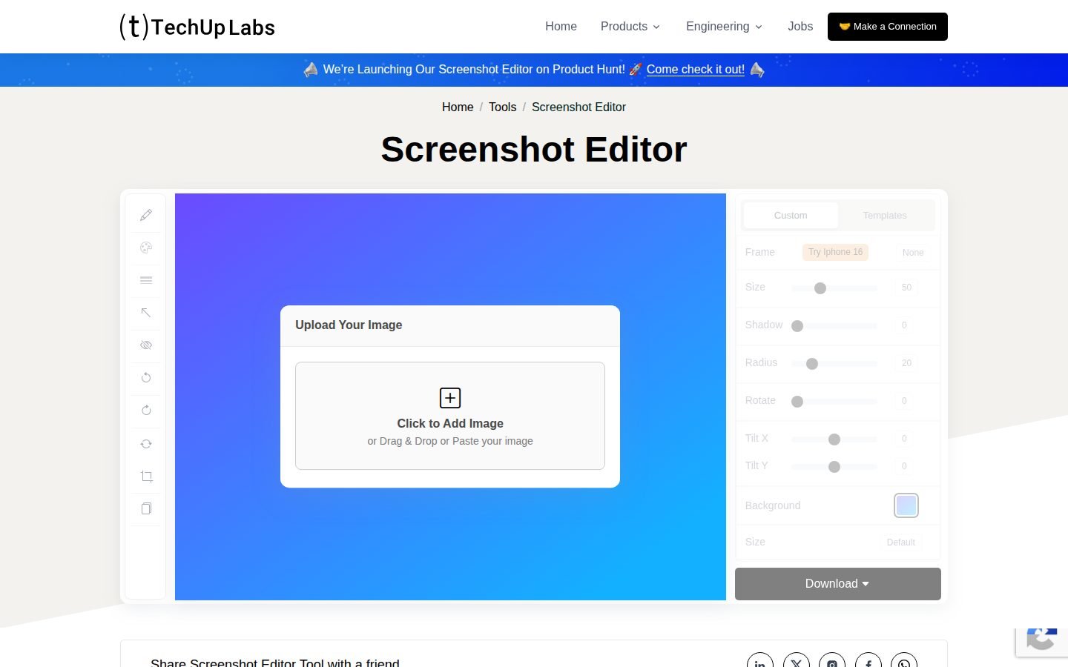Expand the Engineering menu
This screenshot has width=1068, height=667.
pyautogui.click(x=724, y=27)
